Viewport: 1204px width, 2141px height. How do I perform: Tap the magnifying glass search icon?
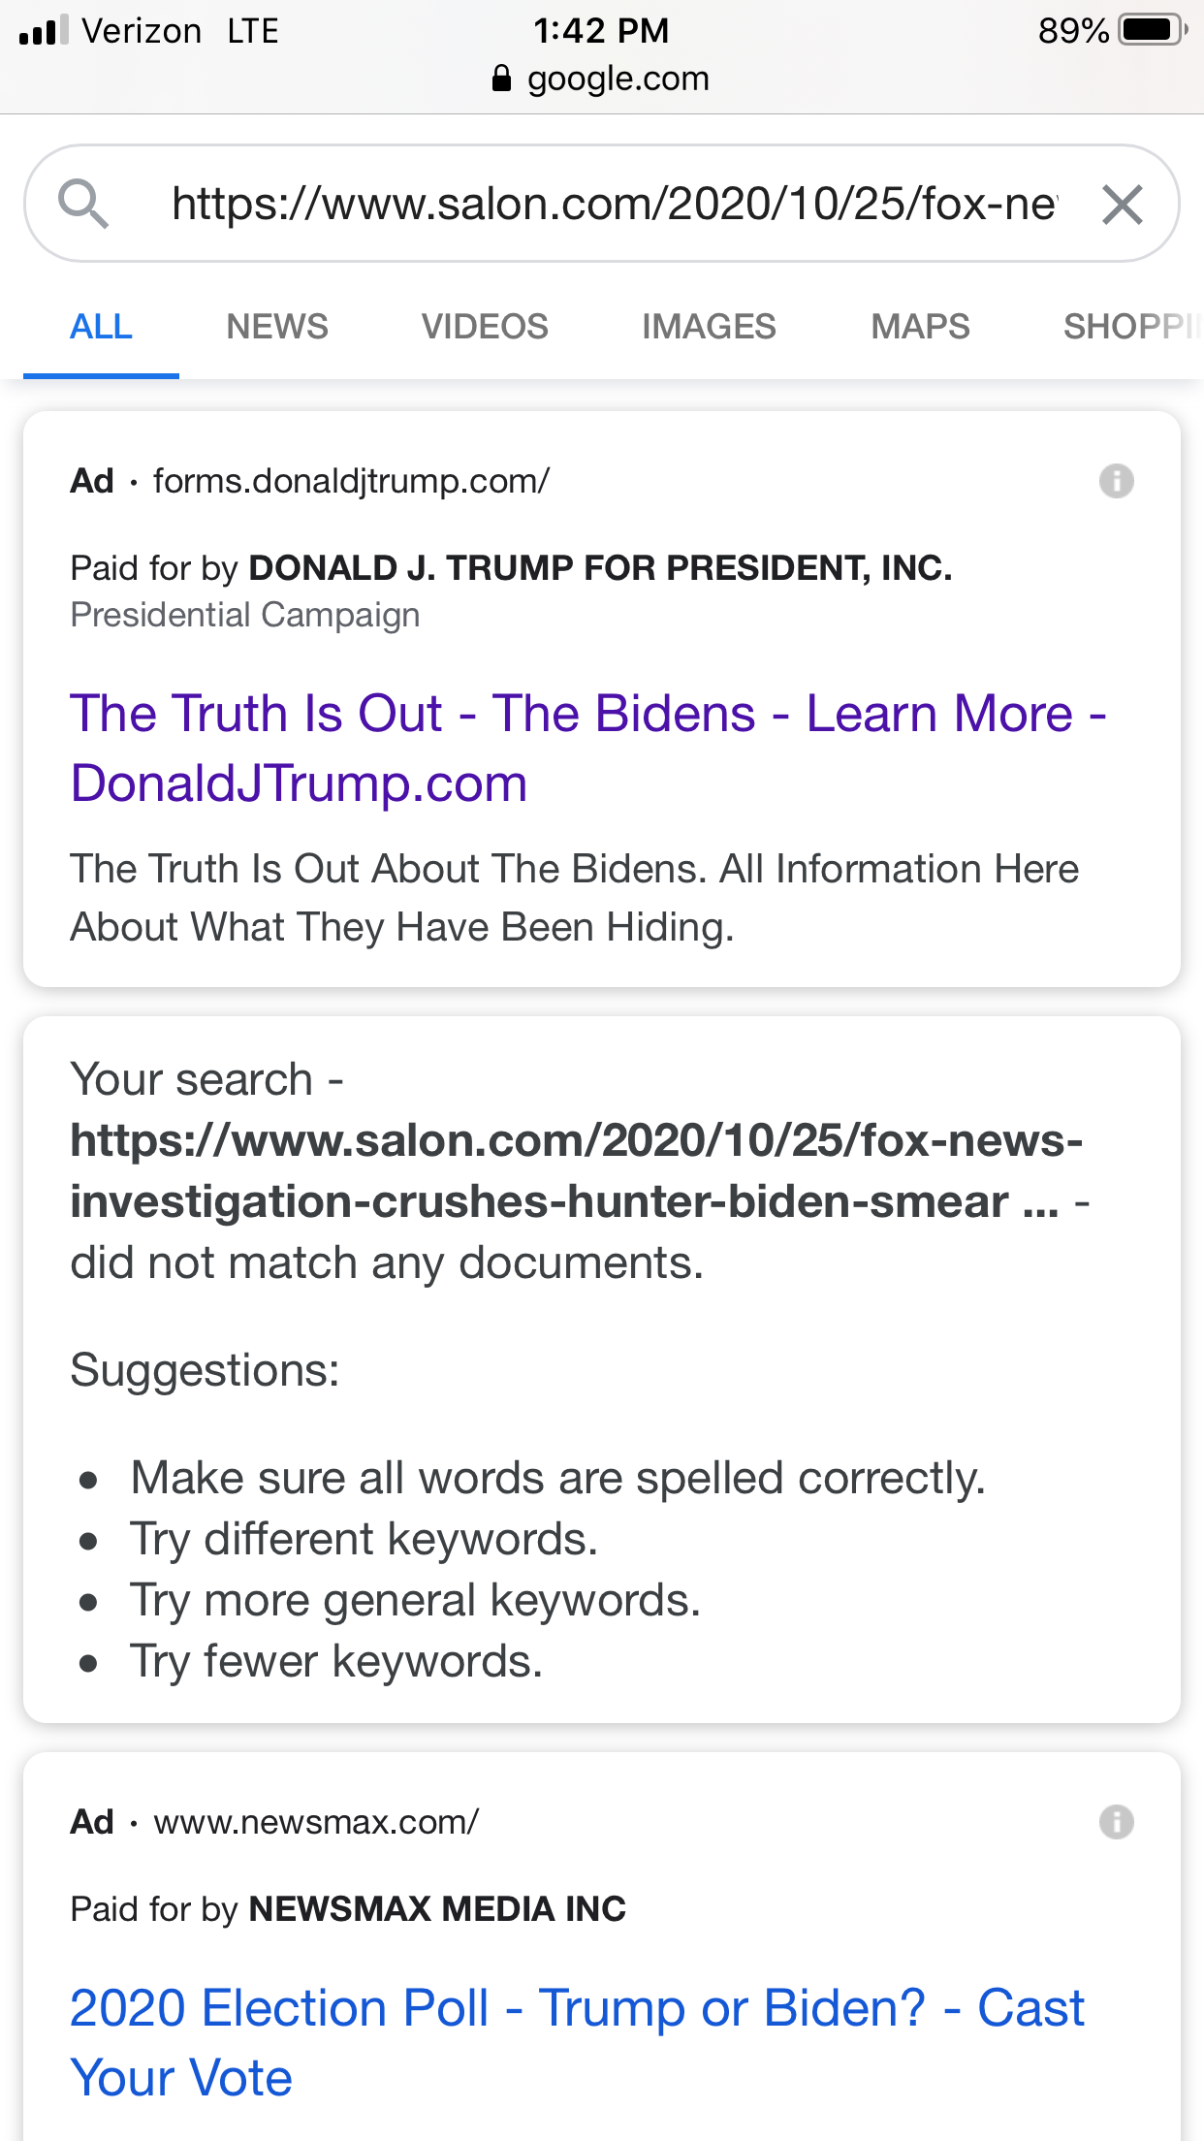point(83,204)
